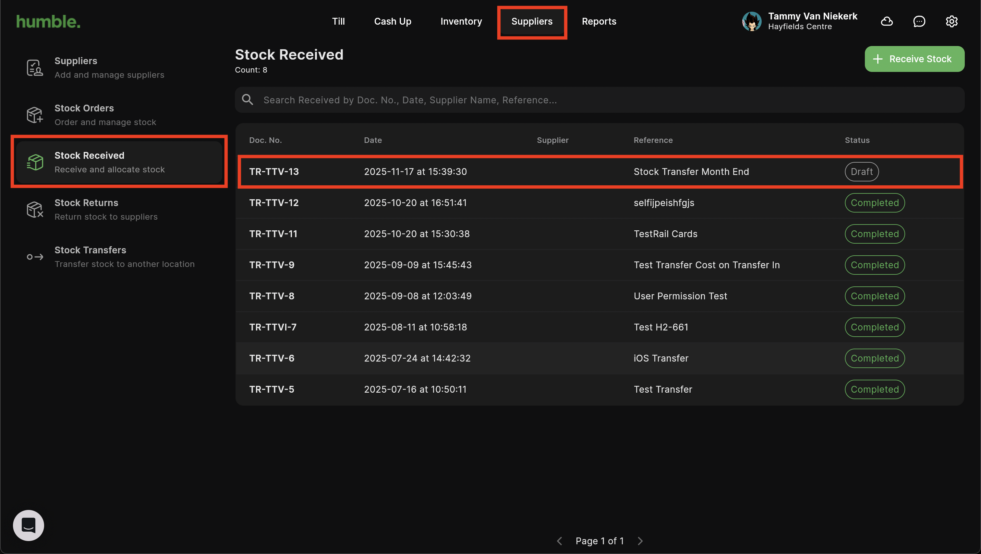Go to next page arrow

coord(640,541)
